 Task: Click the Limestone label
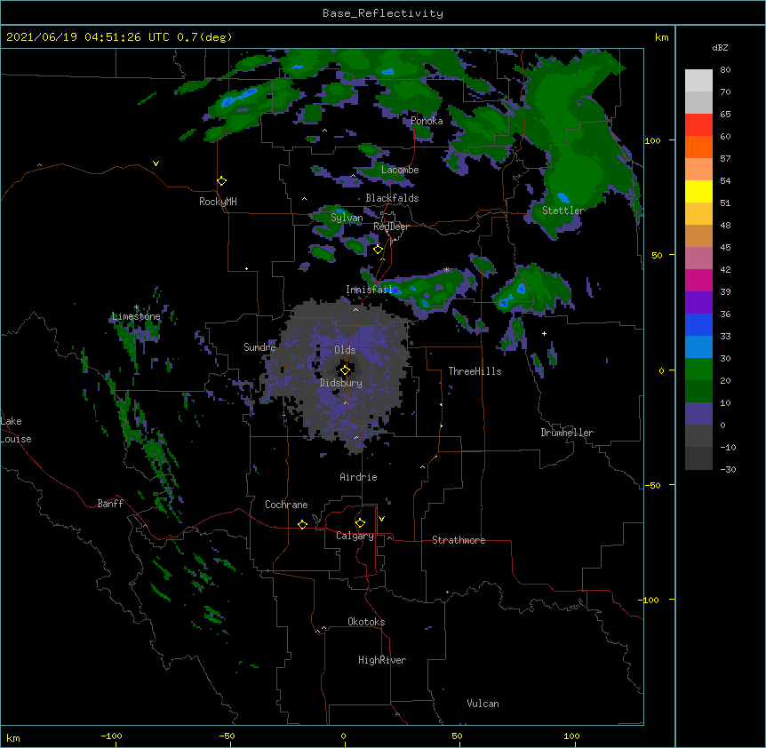pyautogui.click(x=136, y=316)
